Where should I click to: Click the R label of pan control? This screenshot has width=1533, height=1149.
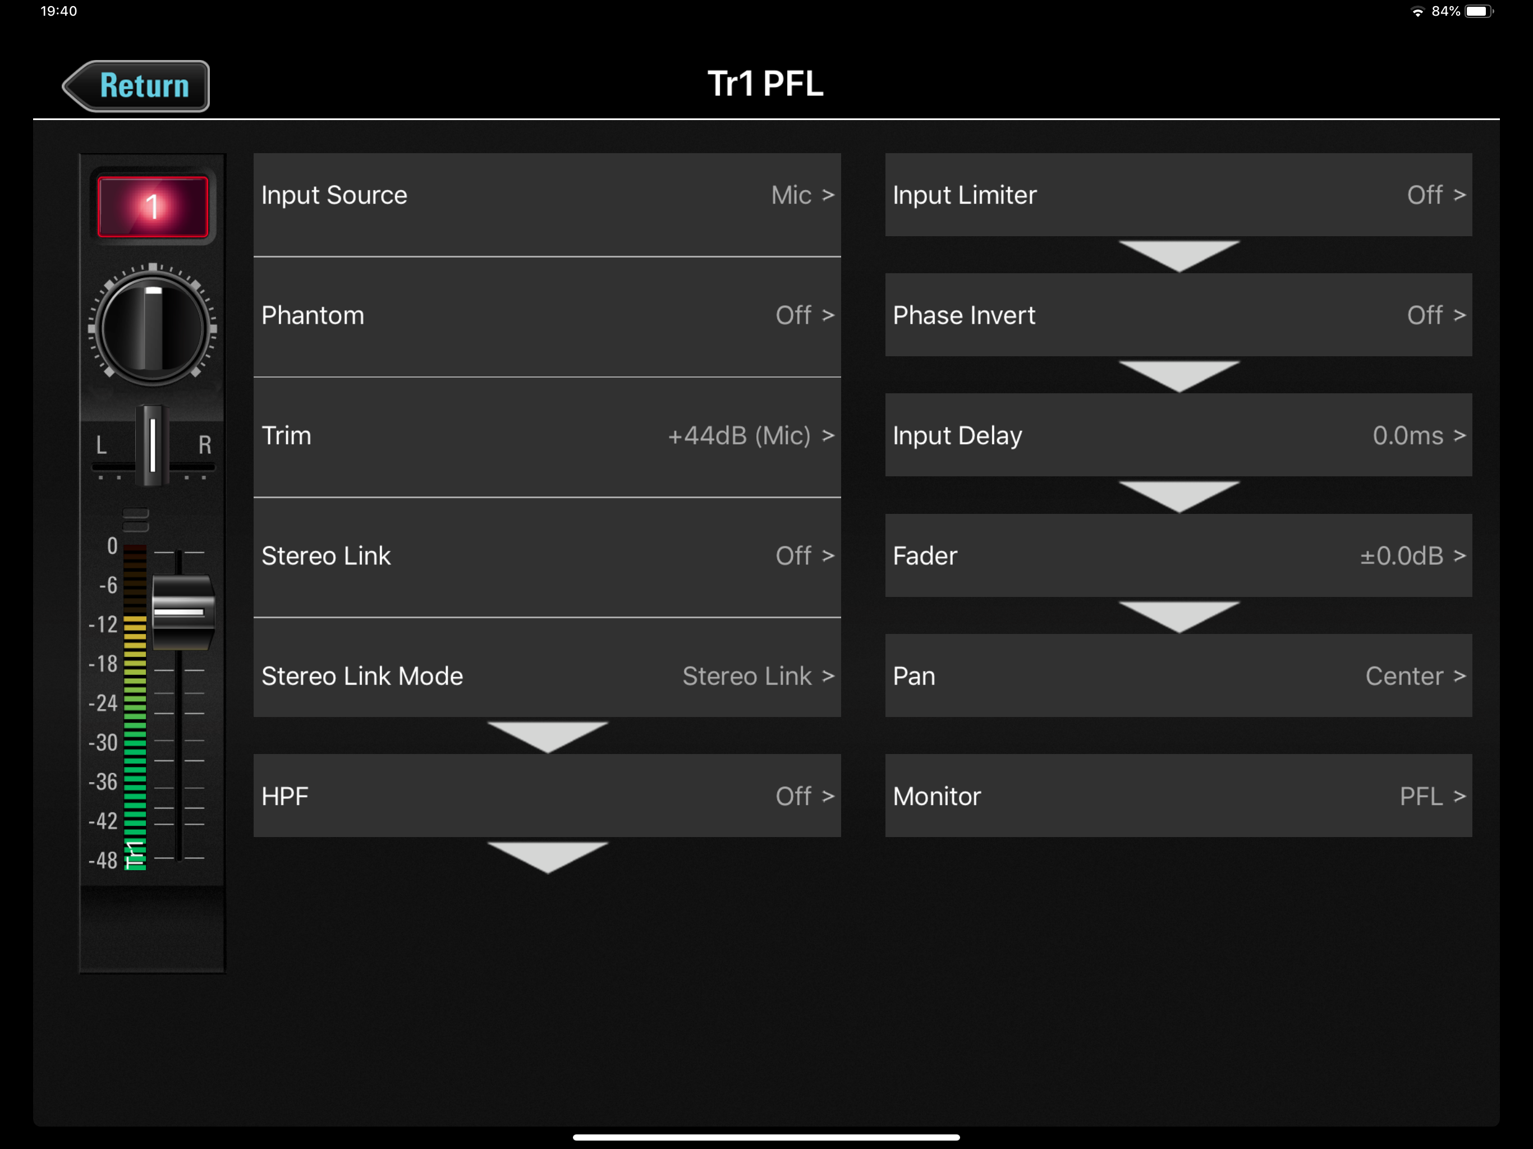click(x=204, y=445)
